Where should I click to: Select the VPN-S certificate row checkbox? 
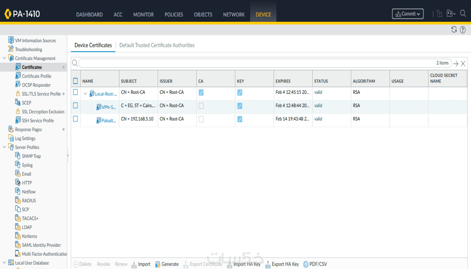coord(75,105)
